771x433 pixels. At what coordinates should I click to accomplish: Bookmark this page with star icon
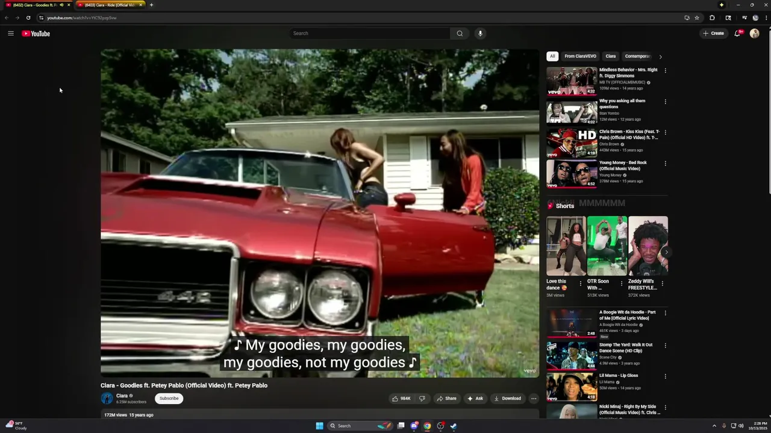pos(697,18)
